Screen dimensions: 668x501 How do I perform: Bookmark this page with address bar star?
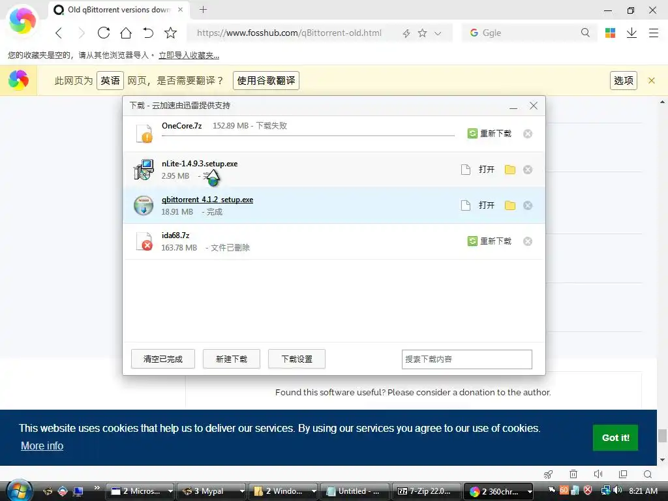point(422,33)
